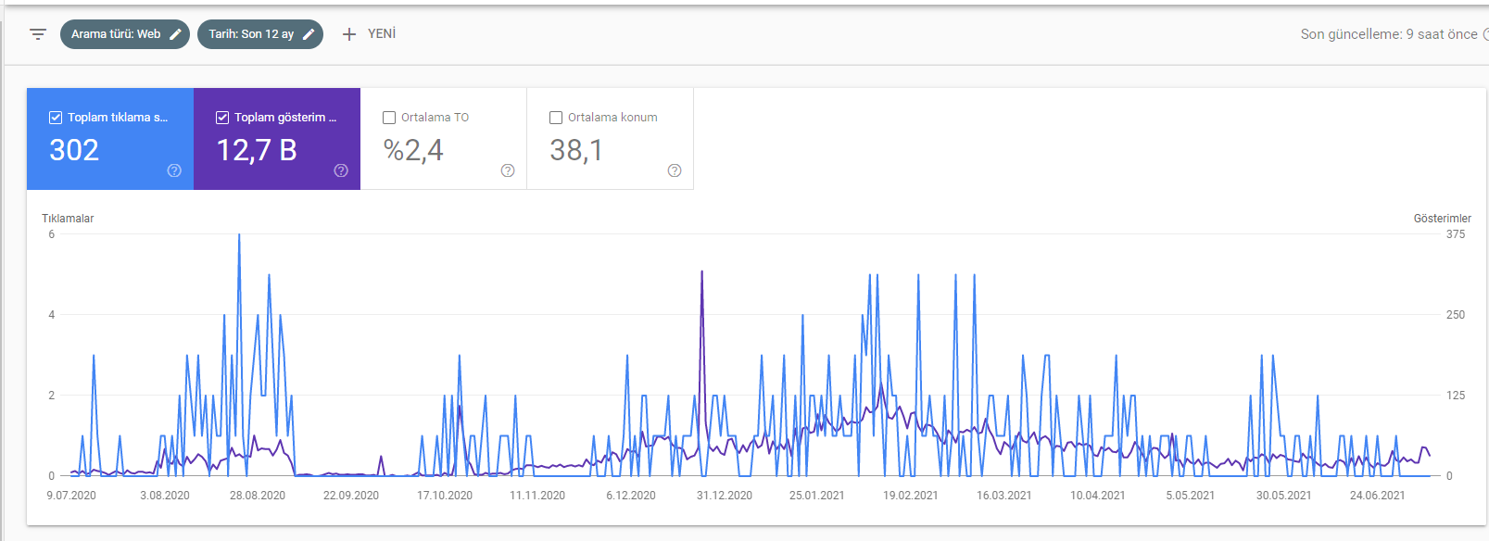Screen dimensions: 1489x541
Task: Click the 250 impressions axis value
Action: (1456, 315)
